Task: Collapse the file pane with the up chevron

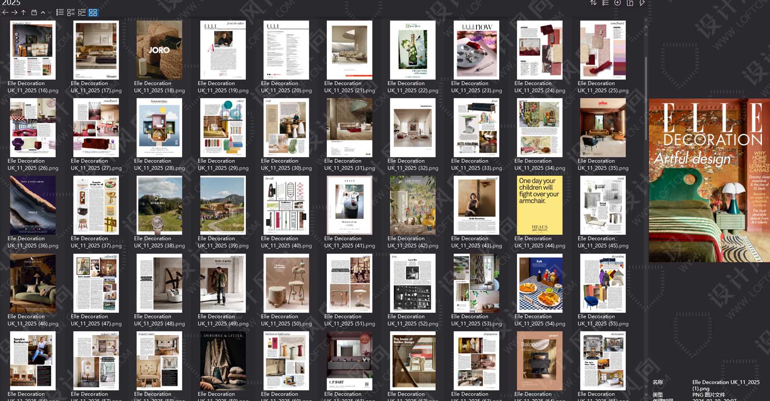Action: click(43, 13)
